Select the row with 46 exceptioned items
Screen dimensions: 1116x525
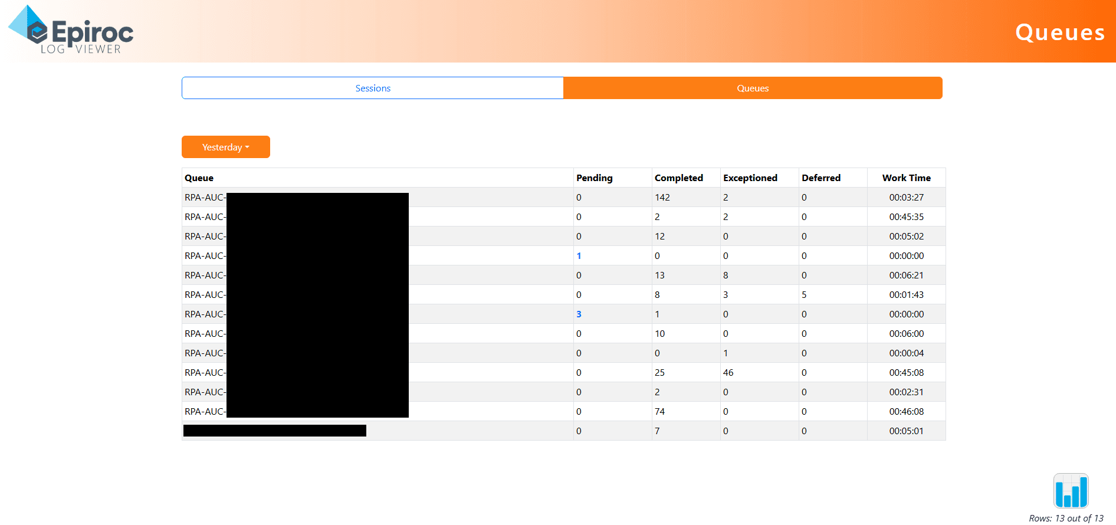point(728,373)
